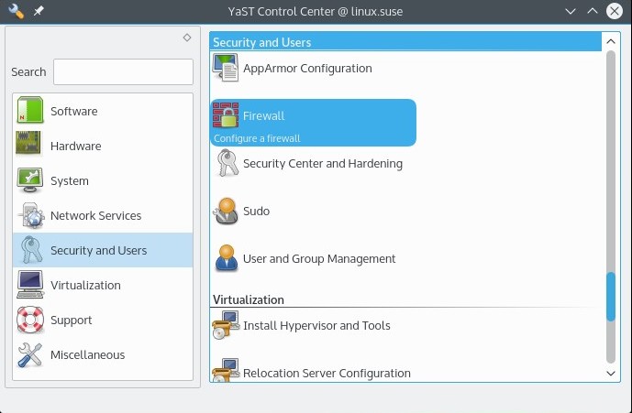Click the AppArmor Configuration text

click(307, 69)
